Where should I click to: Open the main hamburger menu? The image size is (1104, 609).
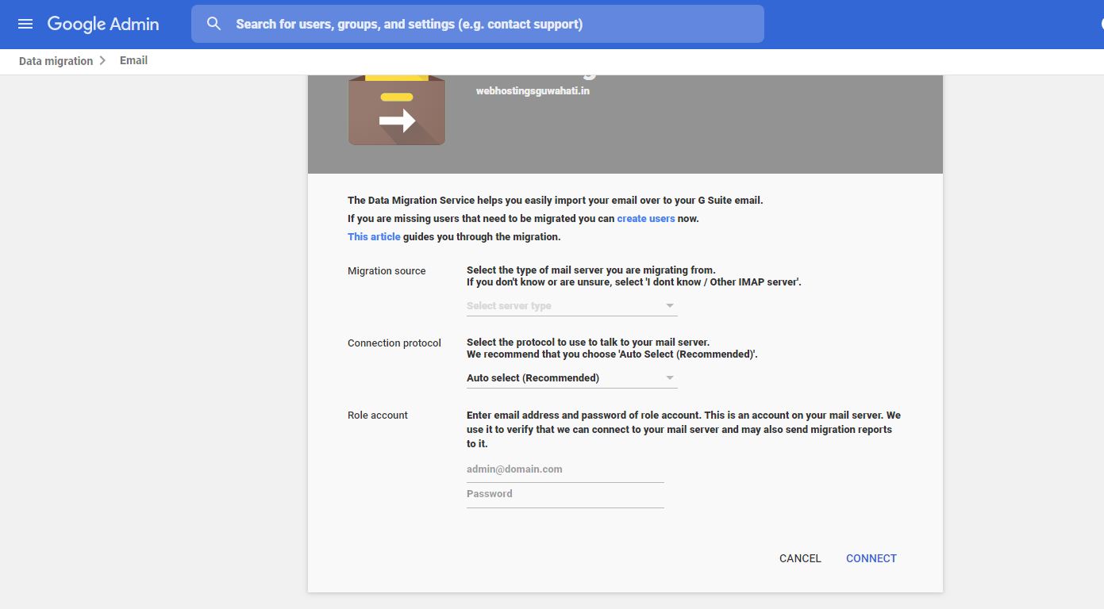pyautogui.click(x=25, y=24)
